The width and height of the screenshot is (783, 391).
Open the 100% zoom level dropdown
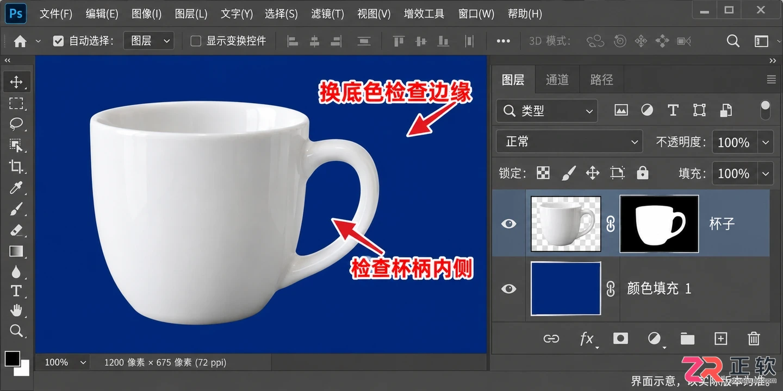65,362
